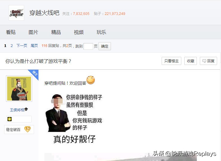Click the 下一页 next page link
Viewport: 221px width, 161px height.
(x=22, y=46)
